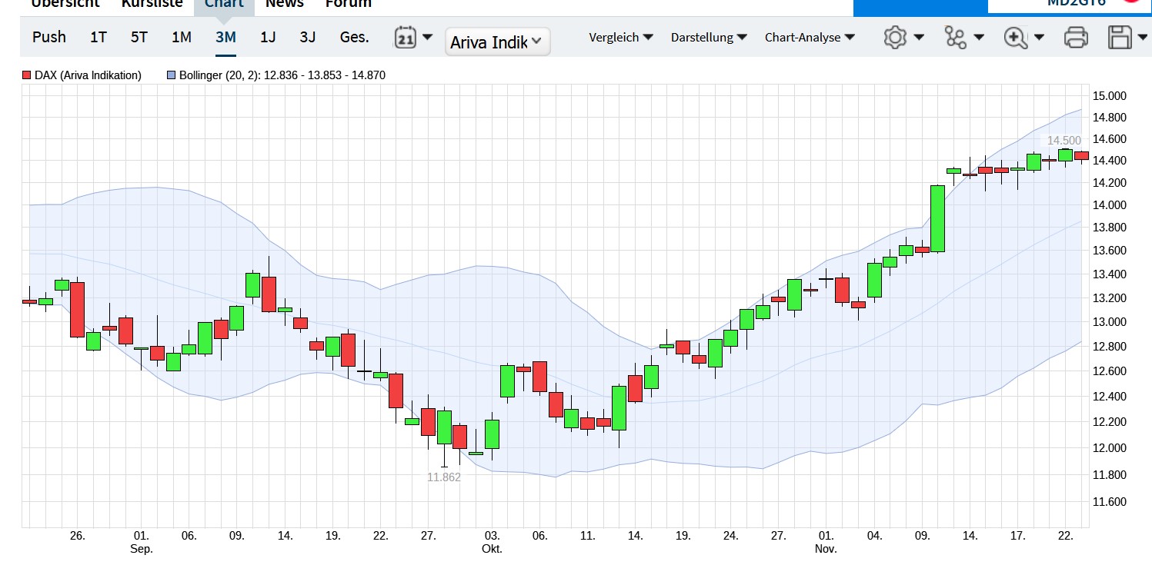The image size is (1152, 565).
Task: Click the 13.000 price axis label
Action: pos(1109,322)
